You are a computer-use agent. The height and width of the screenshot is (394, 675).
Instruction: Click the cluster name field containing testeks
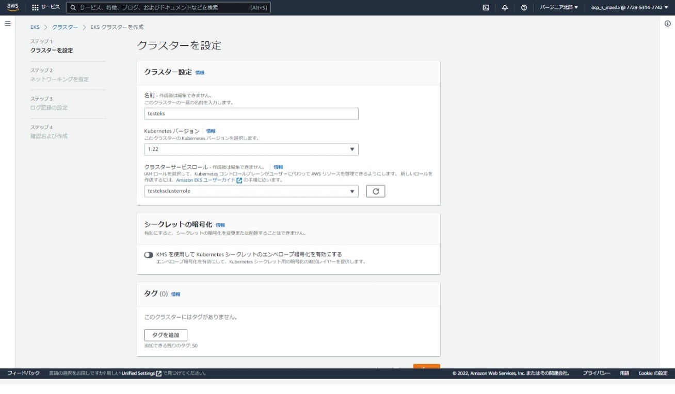251,113
